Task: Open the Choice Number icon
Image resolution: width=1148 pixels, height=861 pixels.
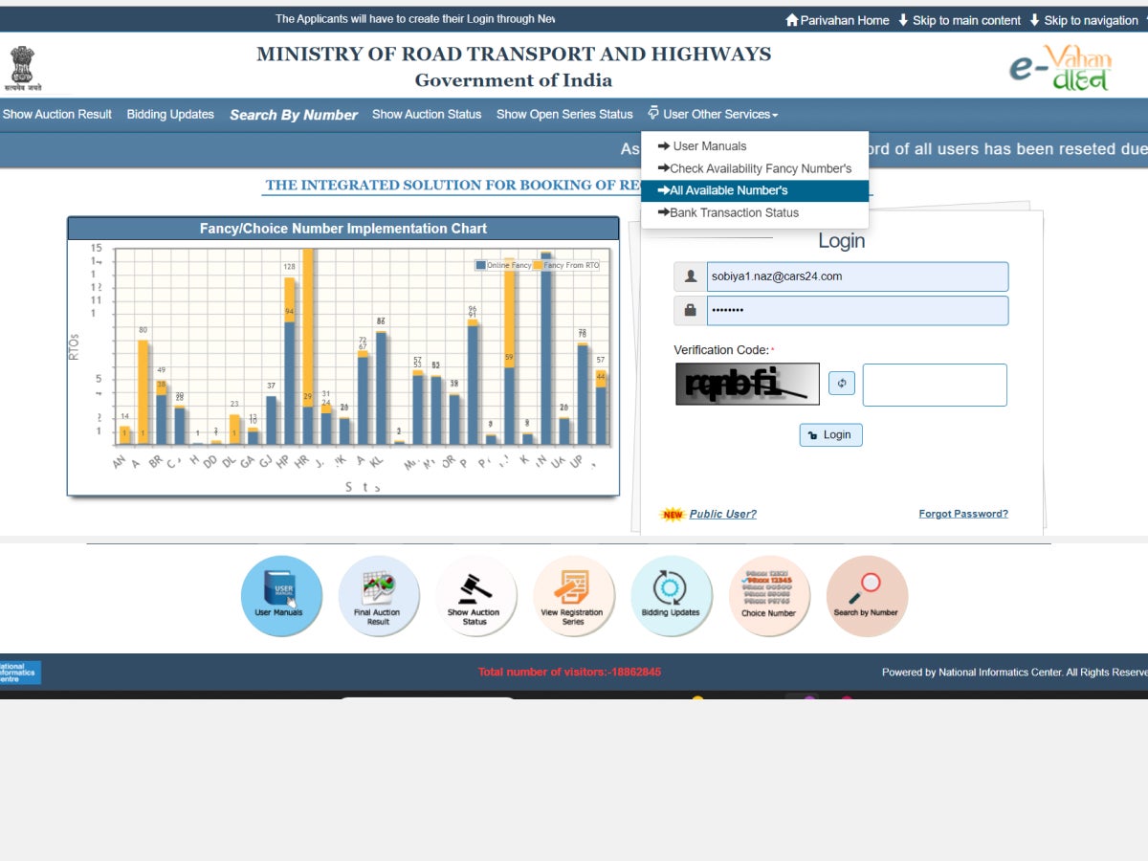Action: (768, 595)
